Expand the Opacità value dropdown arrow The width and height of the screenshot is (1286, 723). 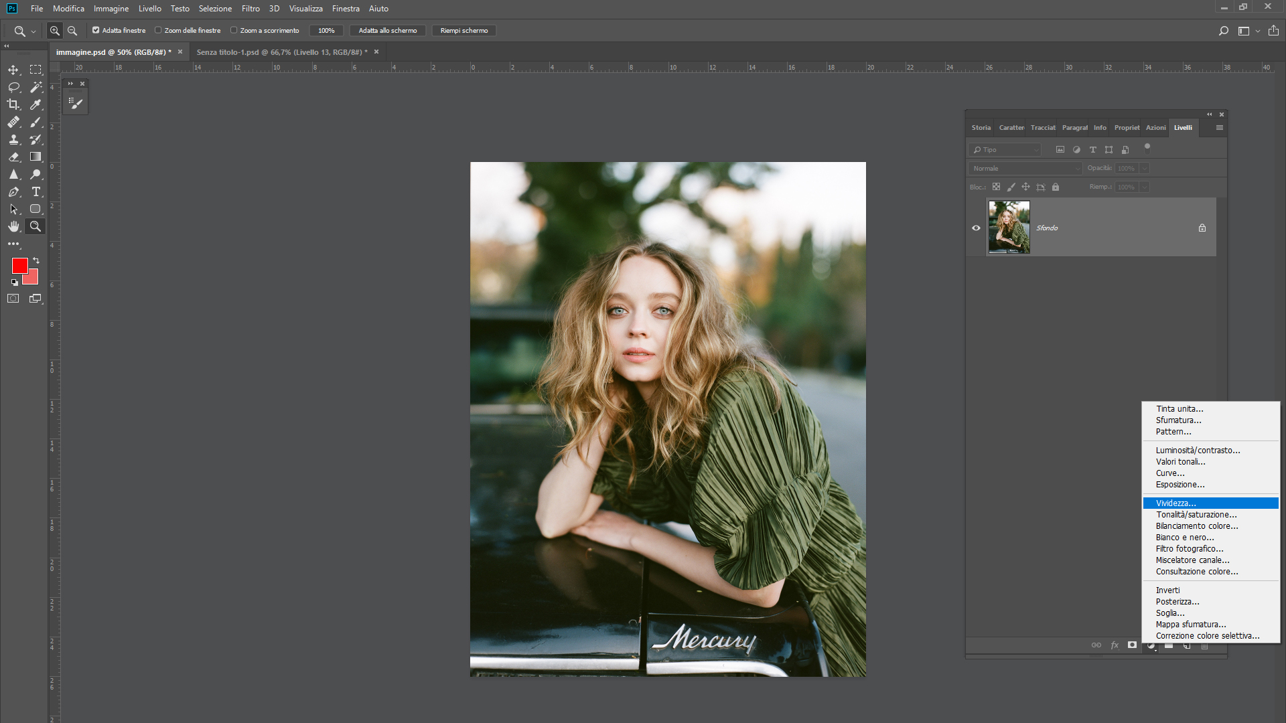pos(1144,169)
